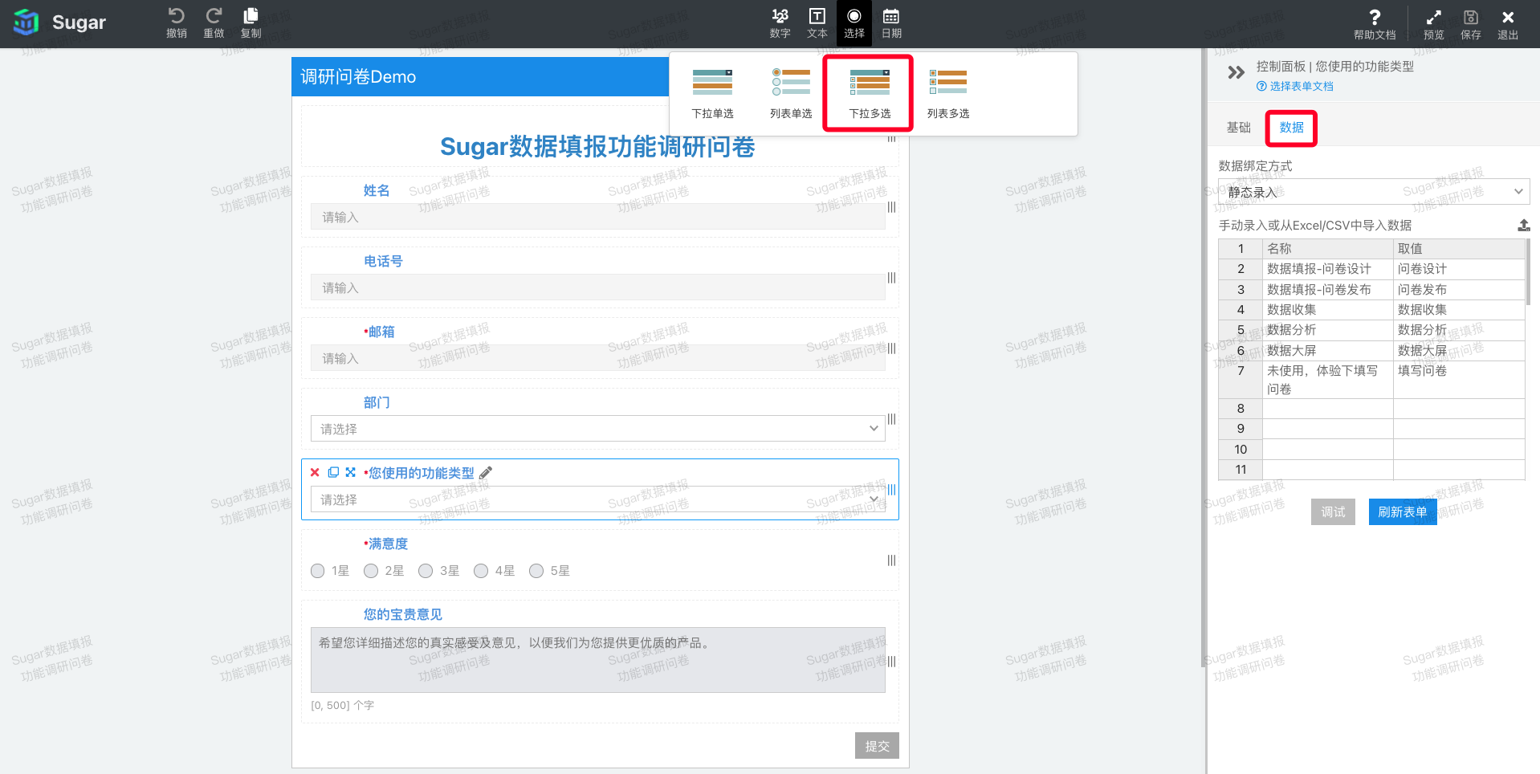This screenshot has height=774, width=1540.
Task: Select the 数据大屏 name cell in row 6
Action: pyautogui.click(x=1327, y=351)
